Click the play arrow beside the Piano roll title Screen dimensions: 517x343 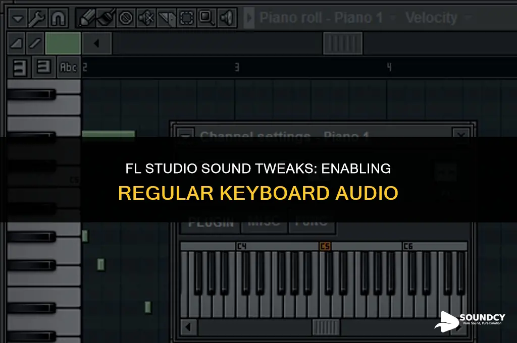coord(249,18)
